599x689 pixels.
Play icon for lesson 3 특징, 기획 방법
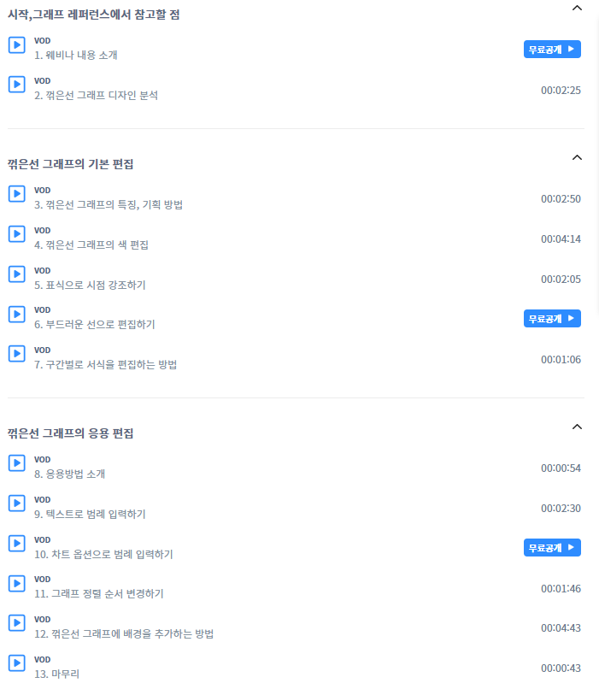(x=17, y=194)
